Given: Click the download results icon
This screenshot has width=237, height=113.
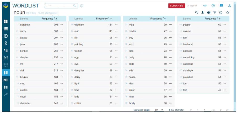Looking at the screenshot, I should click(202, 13).
